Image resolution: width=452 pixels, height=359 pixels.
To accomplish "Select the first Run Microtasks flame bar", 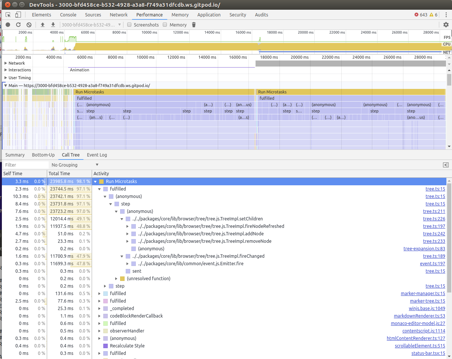I will point(164,92).
